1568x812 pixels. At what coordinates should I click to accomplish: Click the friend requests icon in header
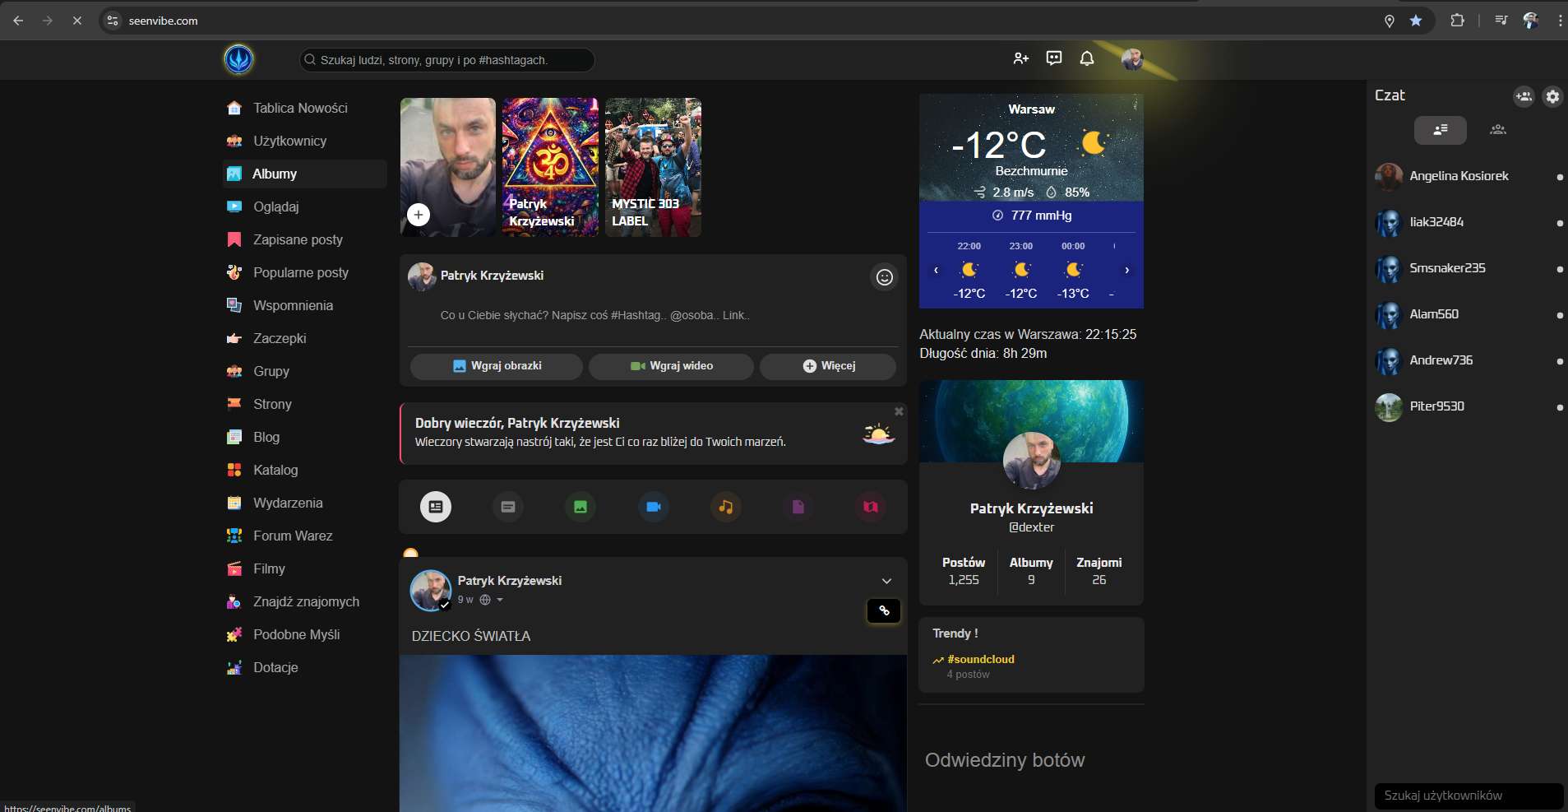[1020, 58]
